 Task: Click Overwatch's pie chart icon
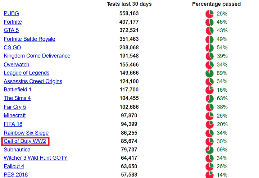[x=209, y=65]
